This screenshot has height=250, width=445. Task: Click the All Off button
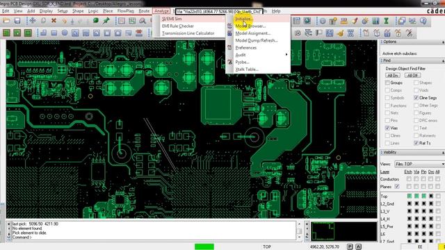tap(412, 76)
